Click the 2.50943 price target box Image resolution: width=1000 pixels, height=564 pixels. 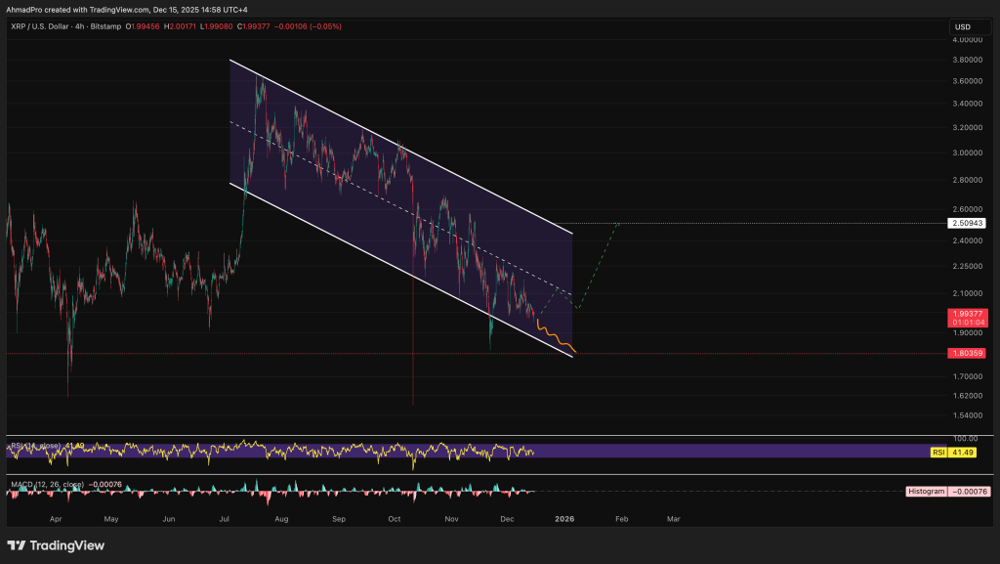pyautogui.click(x=966, y=223)
